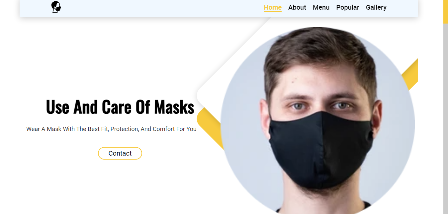The image size is (448, 214).
Task: Click the circular photo of the masked man
Action: click(x=317, y=121)
